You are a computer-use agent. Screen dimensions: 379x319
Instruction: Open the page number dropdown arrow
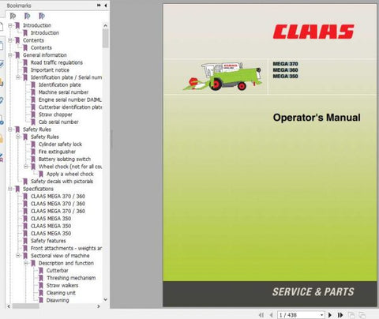321,315
